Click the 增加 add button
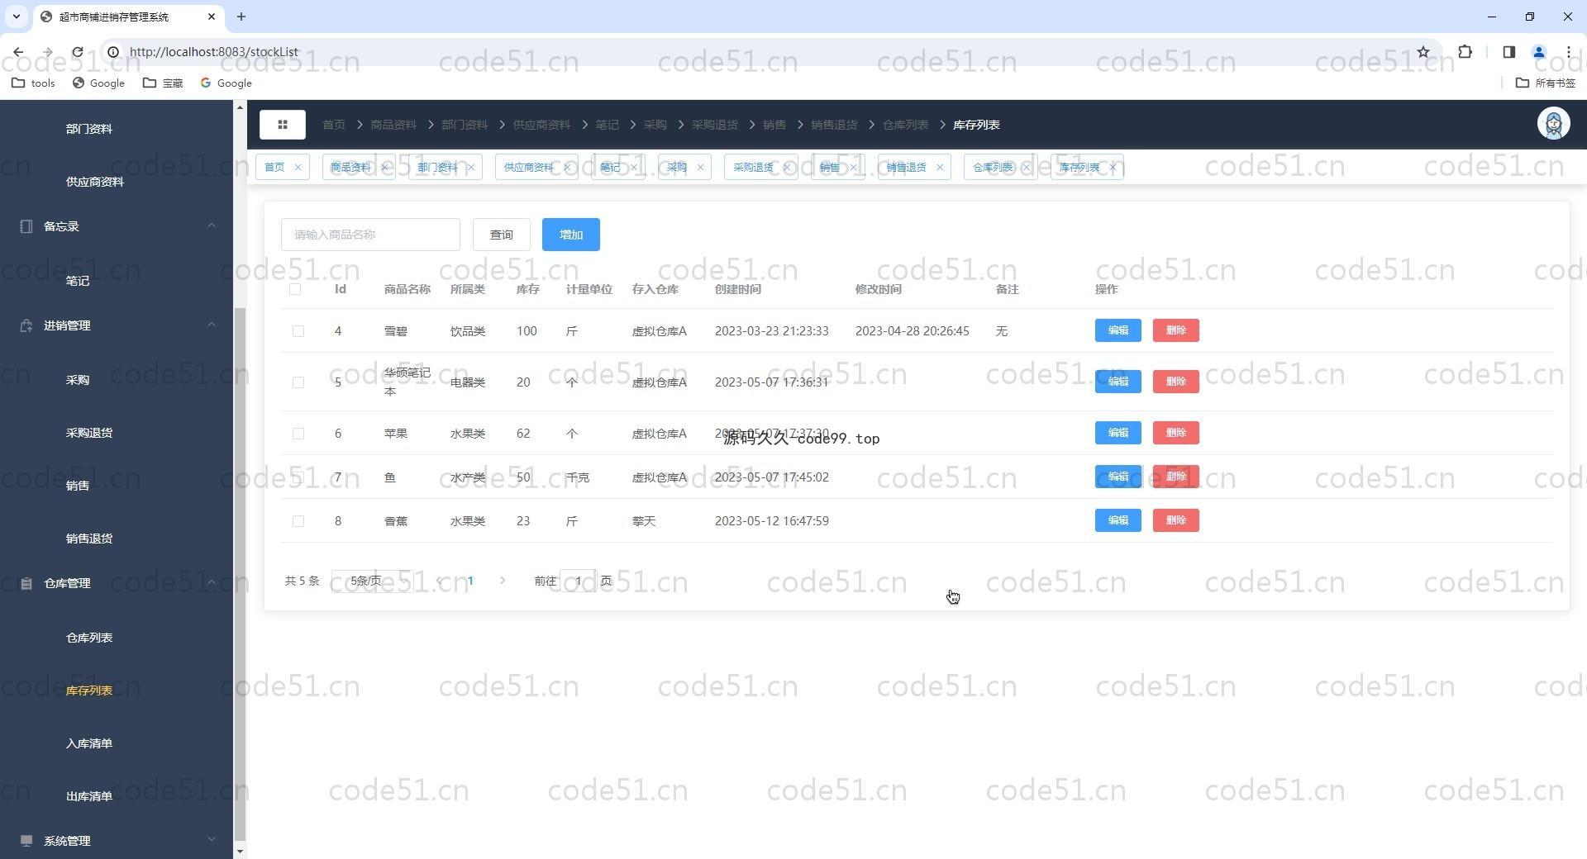Screen dimensions: 1587x859 coord(571,235)
